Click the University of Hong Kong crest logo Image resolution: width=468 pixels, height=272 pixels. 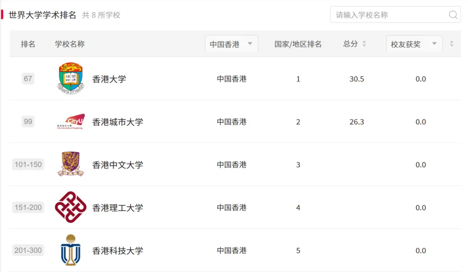pos(70,78)
